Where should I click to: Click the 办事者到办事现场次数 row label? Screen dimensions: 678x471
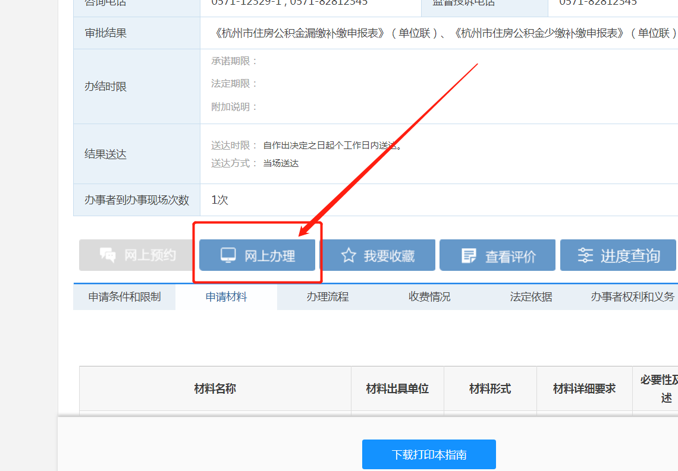click(137, 200)
